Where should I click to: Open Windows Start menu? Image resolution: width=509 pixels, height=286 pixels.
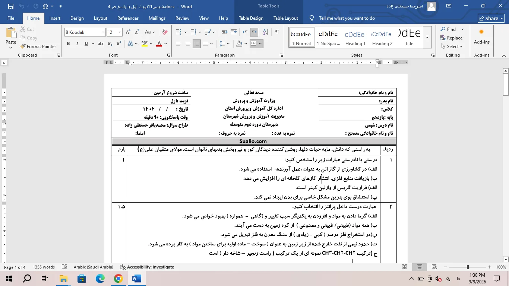(x=9, y=278)
